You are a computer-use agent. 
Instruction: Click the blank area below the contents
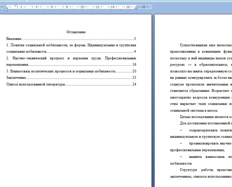pos(76,133)
